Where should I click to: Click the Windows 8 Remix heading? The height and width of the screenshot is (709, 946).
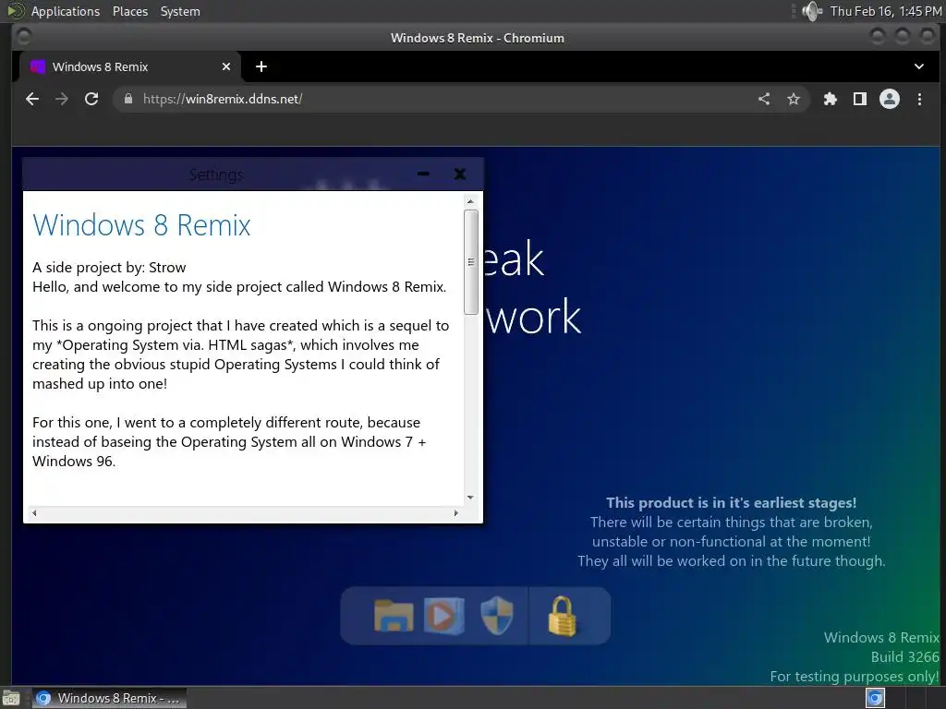coord(141,225)
